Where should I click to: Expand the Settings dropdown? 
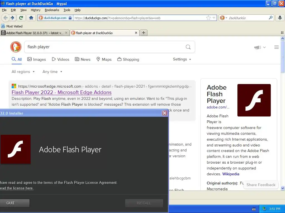[182, 59]
